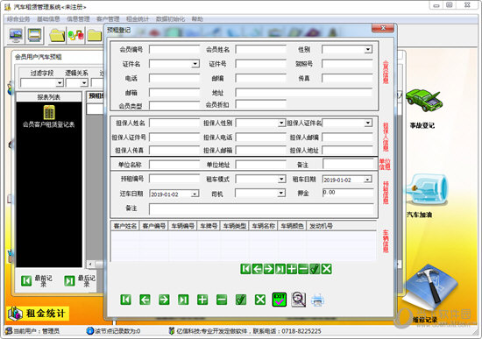Click the 租金统计 panel button
Screen dimensions: 482x339
[38, 314]
